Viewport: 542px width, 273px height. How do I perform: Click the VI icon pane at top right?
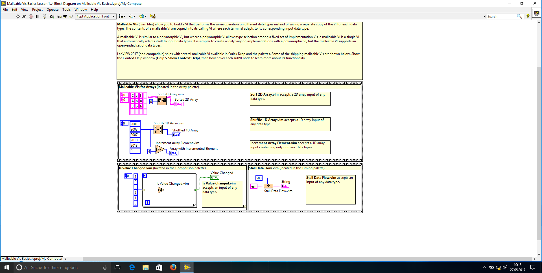[x=536, y=13]
